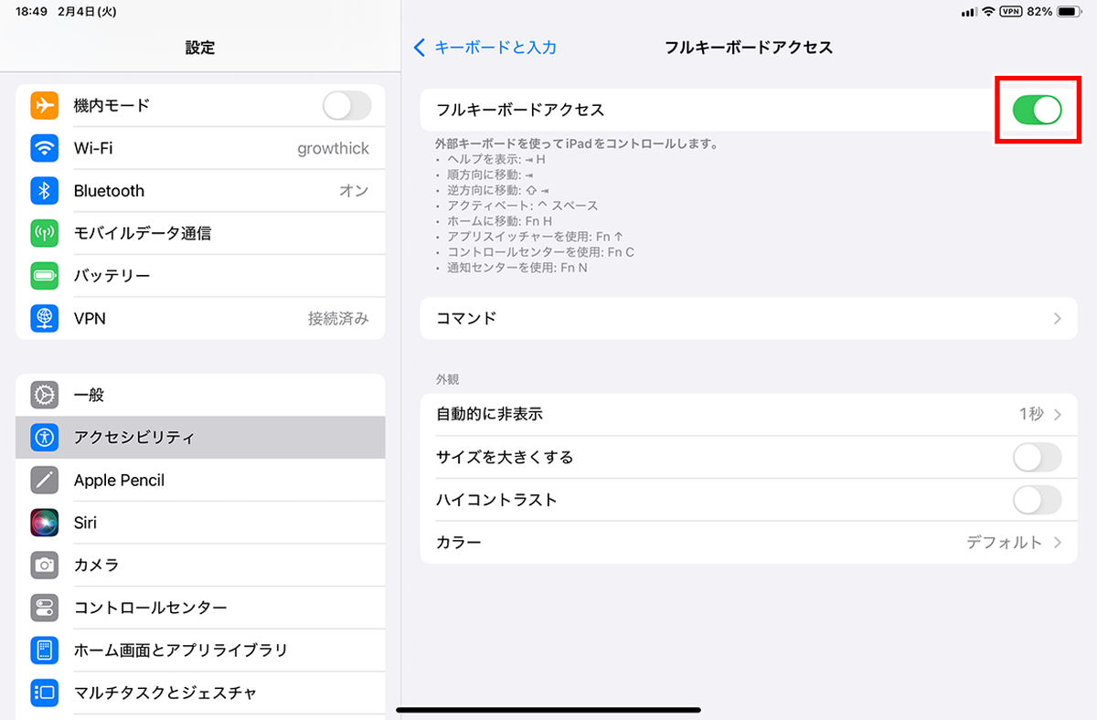Viewport: 1097px width, 720px height.
Task: Open カラー chevron
Action: pyautogui.click(x=1058, y=543)
